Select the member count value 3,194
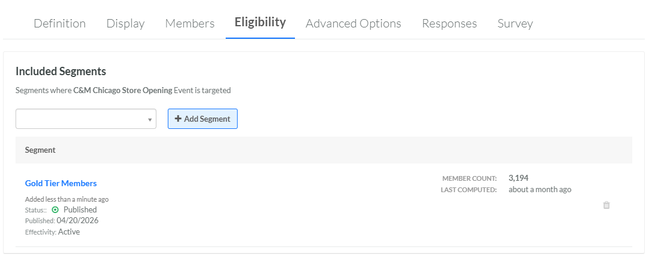The height and width of the screenshot is (256, 649). (518, 178)
